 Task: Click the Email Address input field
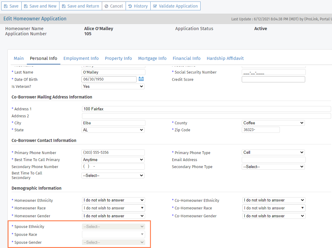pos(273,160)
